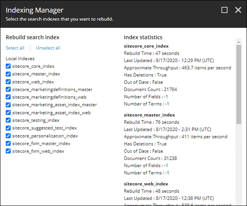Toggle sitecore_fxm_master_index checkbox
Screen dimensions: 247x206
click(x=8, y=143)
